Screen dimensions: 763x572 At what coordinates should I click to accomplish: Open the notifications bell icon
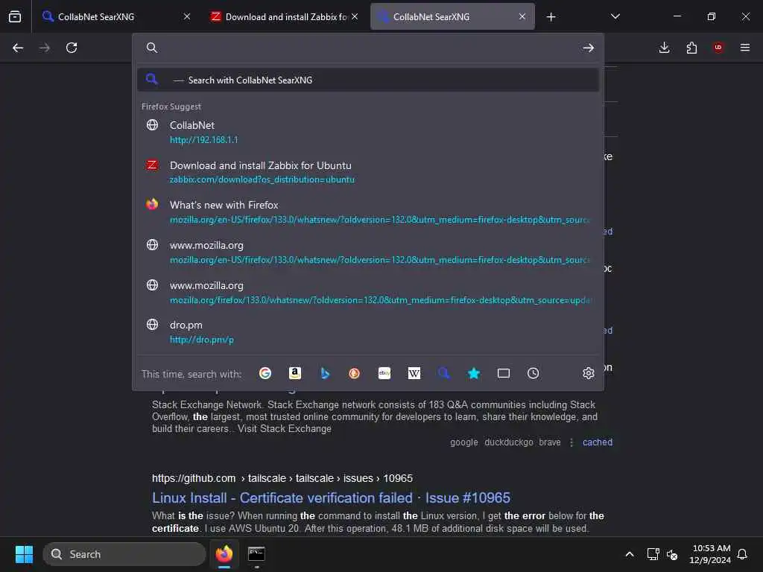coord(742,554)
